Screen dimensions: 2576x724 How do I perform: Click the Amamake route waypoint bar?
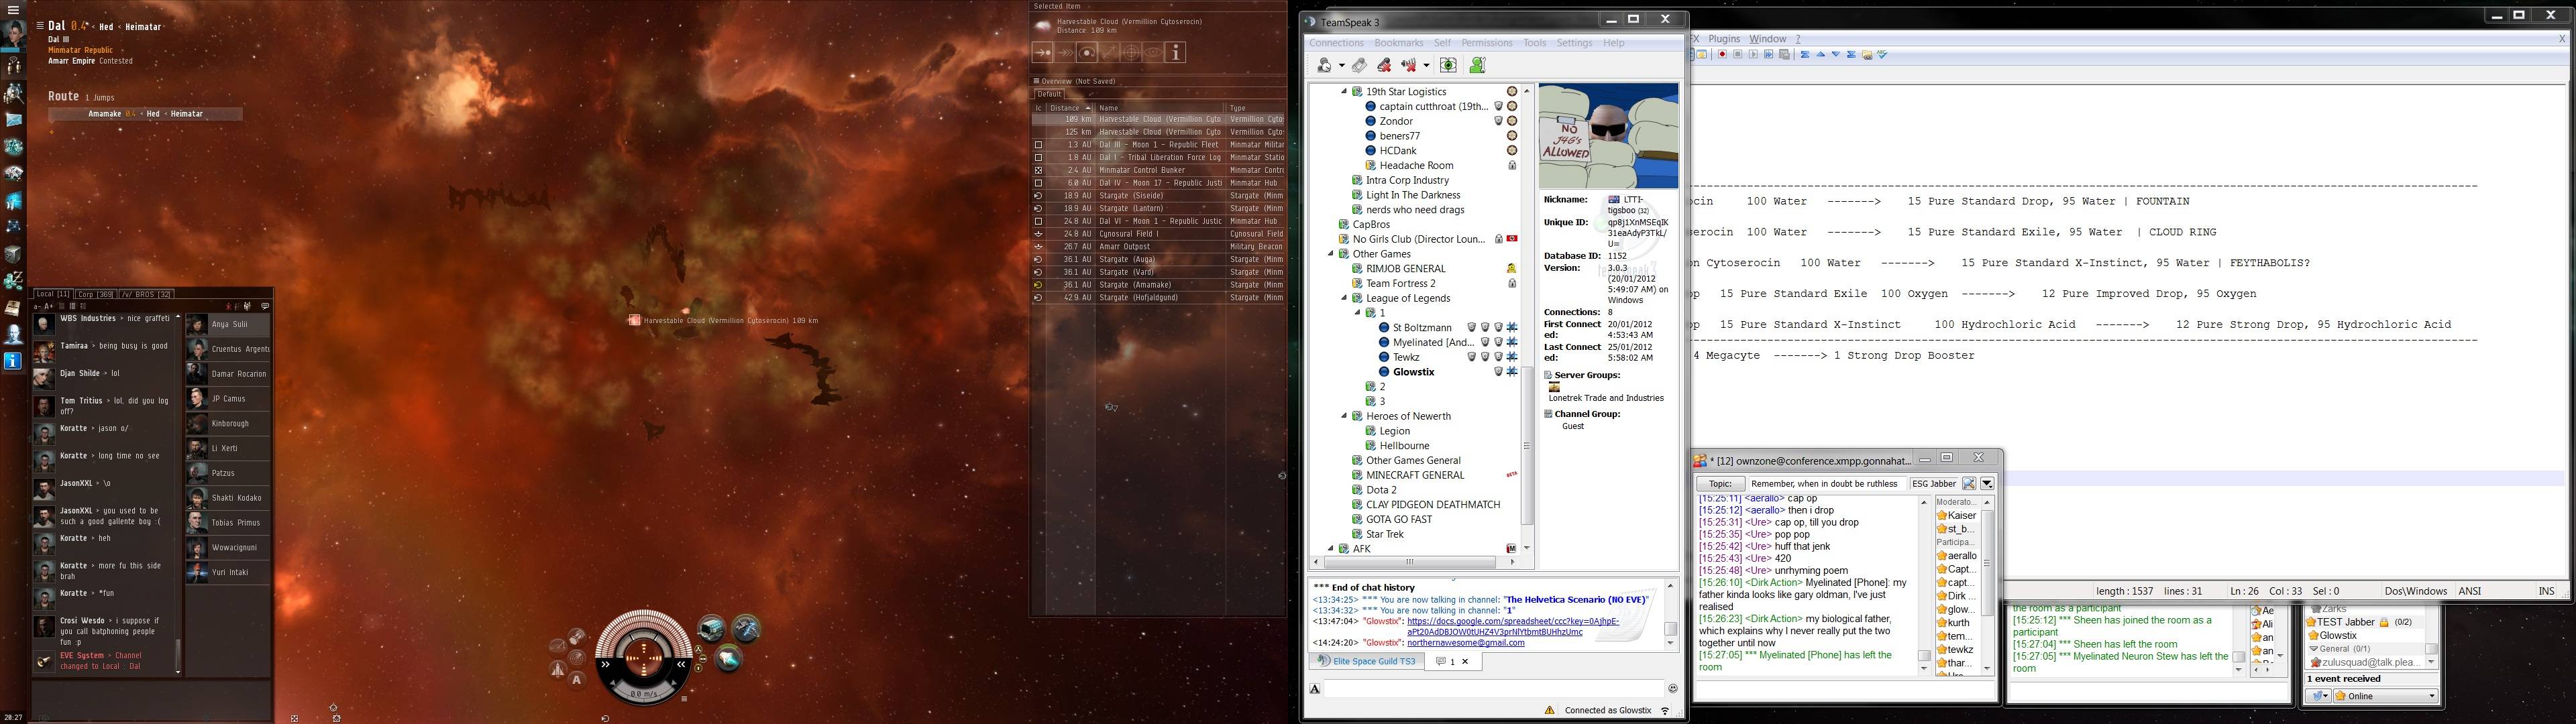coord(146,114)
